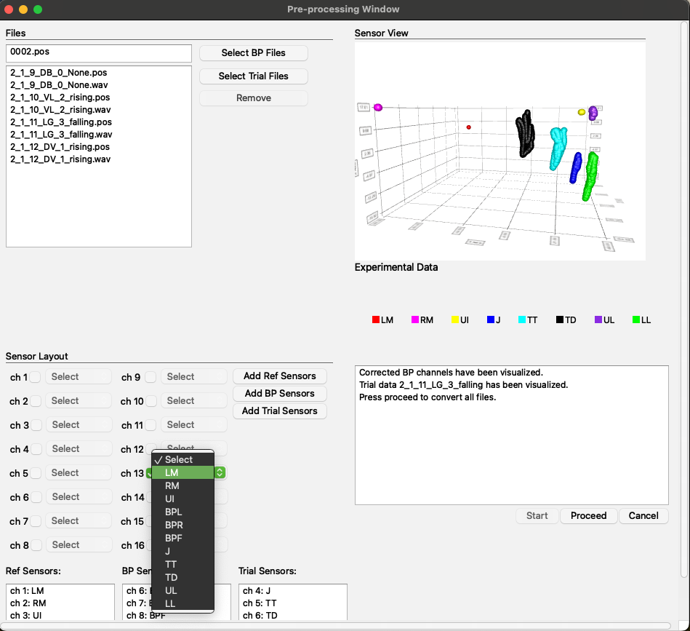The height and width of the screenshot is (631, 690).
Task: Click the Add BP Sensors button
Action: pos(279,393)
